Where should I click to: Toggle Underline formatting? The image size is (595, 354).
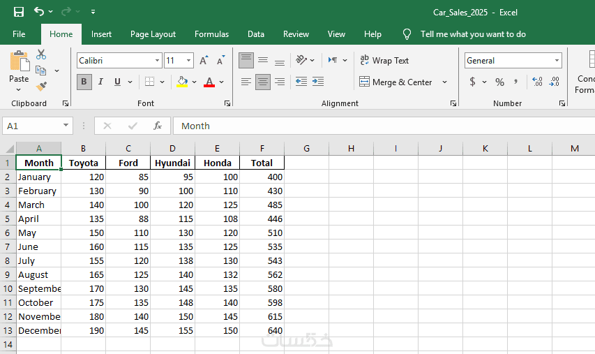[x=117, y=82]
